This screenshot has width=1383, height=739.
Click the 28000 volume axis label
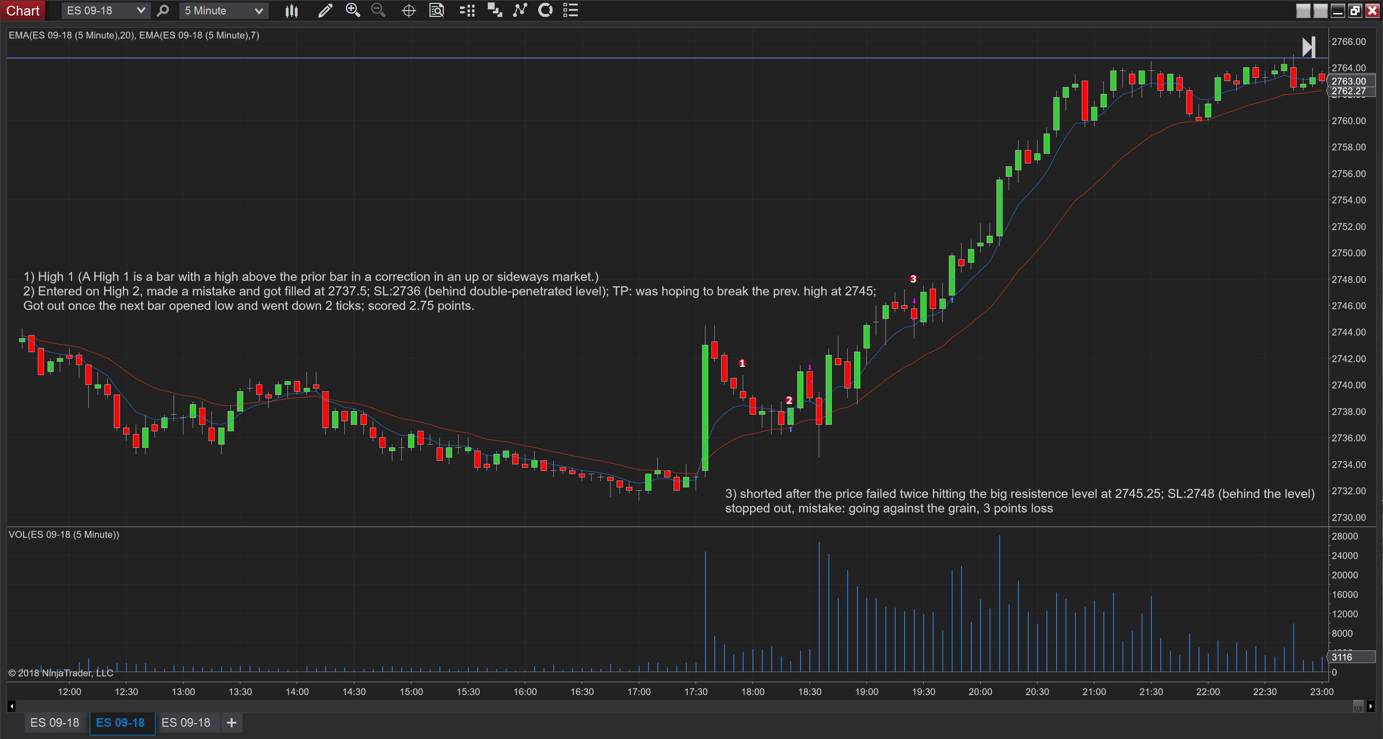(1344, 536)
